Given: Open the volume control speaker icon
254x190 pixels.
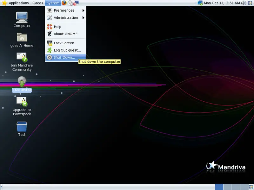Looking at the screenshot, I should tap(244, 3).
